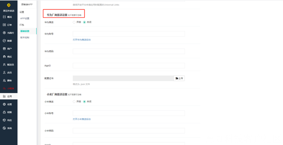
Task: Open the 系统 system icon in sidebar
Action: click(x=4, y=128)
